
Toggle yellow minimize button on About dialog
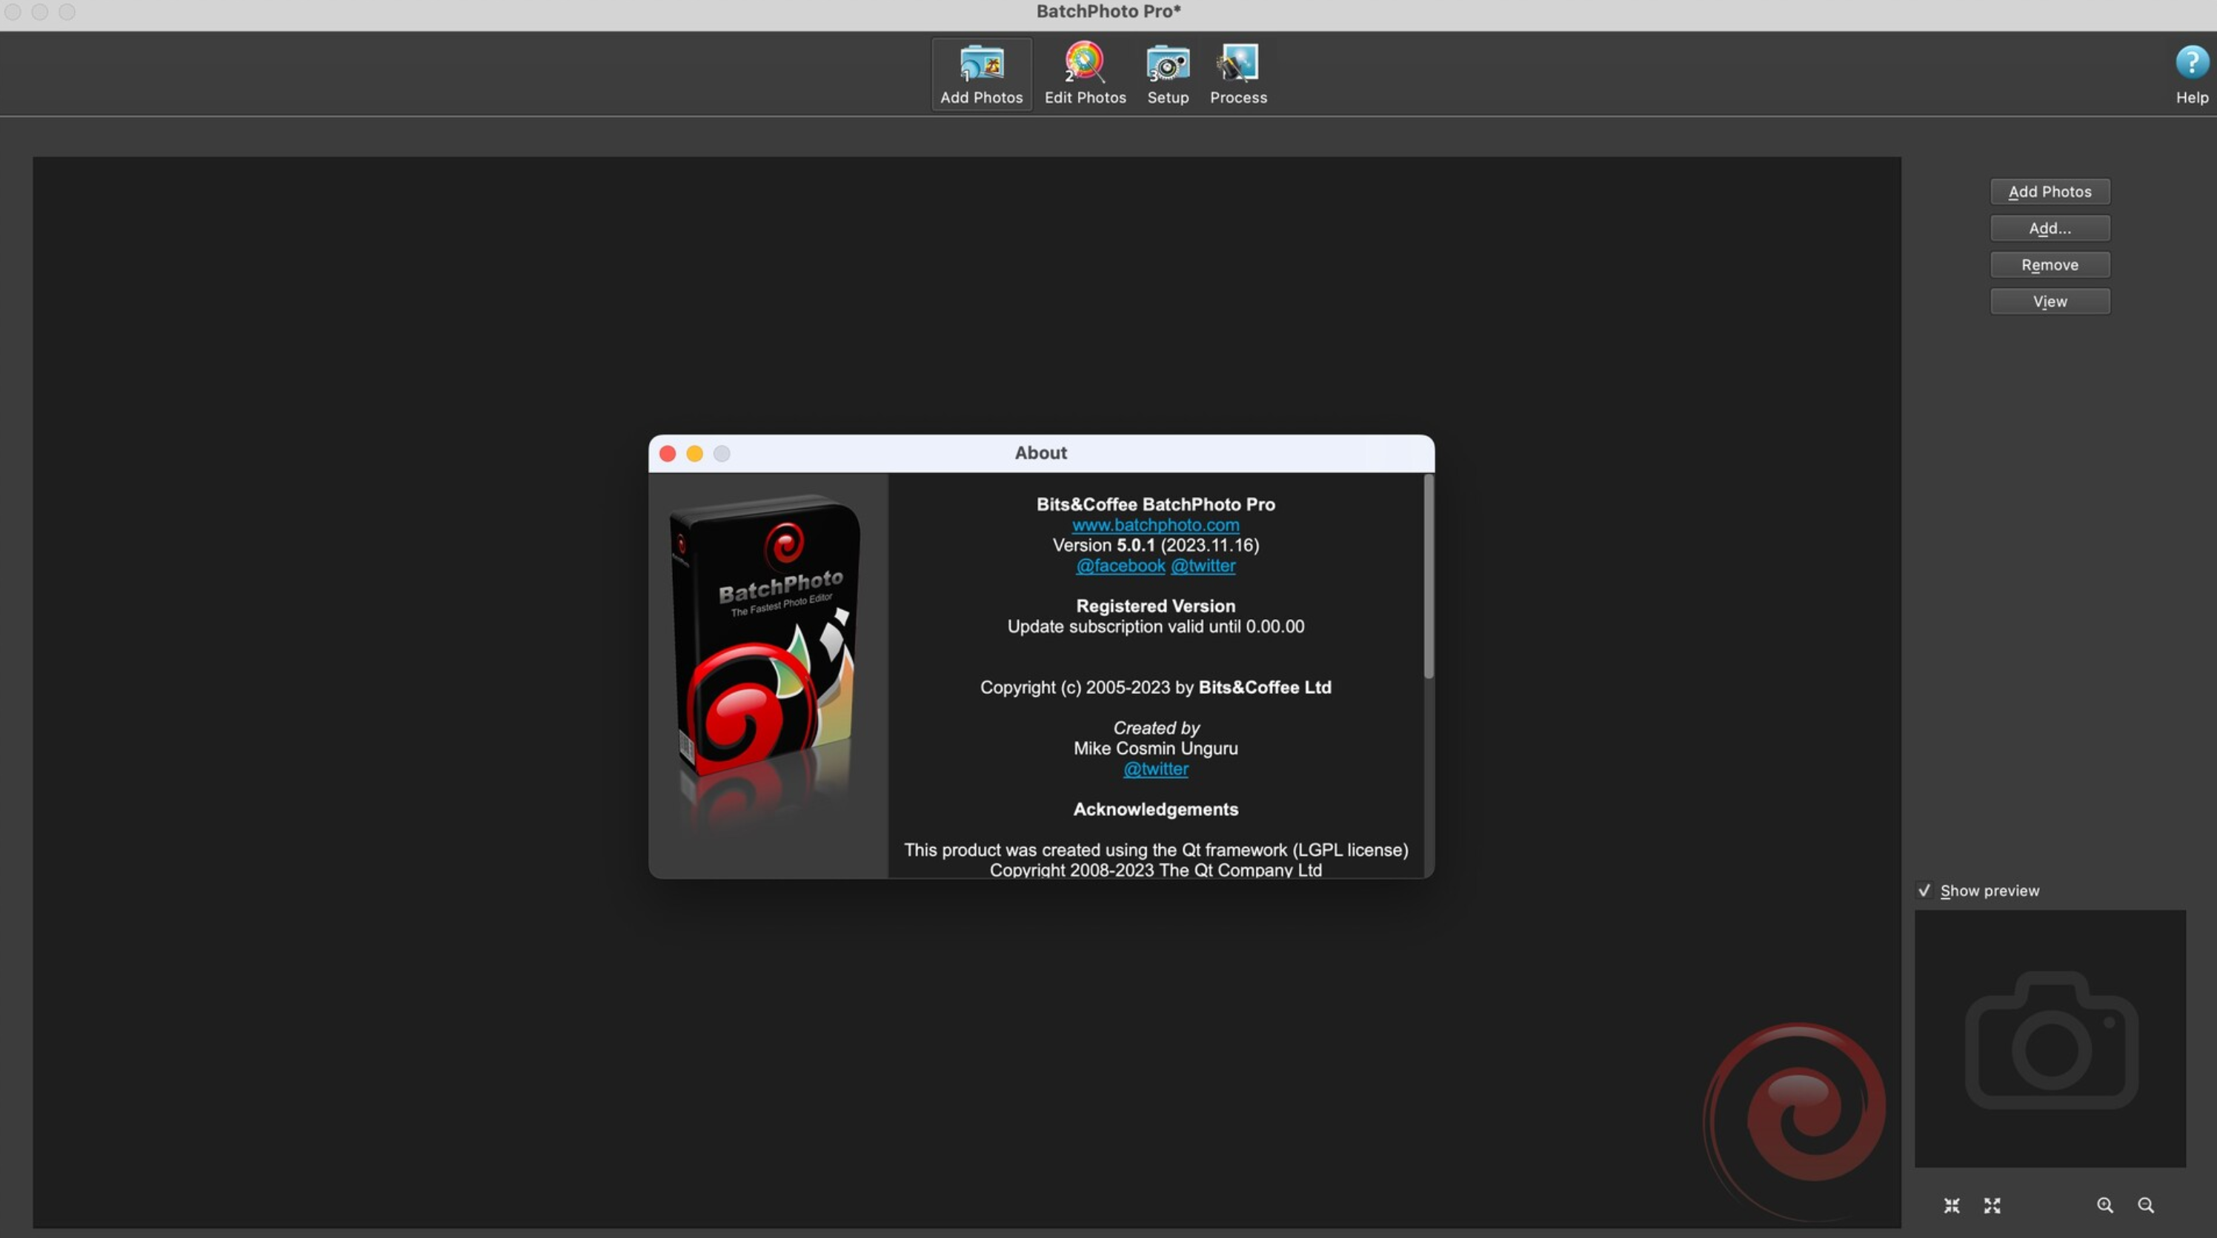click(x=693, y=453)
